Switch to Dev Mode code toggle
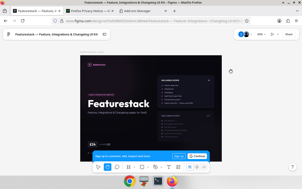Image resolution: width=302 pixels, height=189 pixels. tap(204, 167)
